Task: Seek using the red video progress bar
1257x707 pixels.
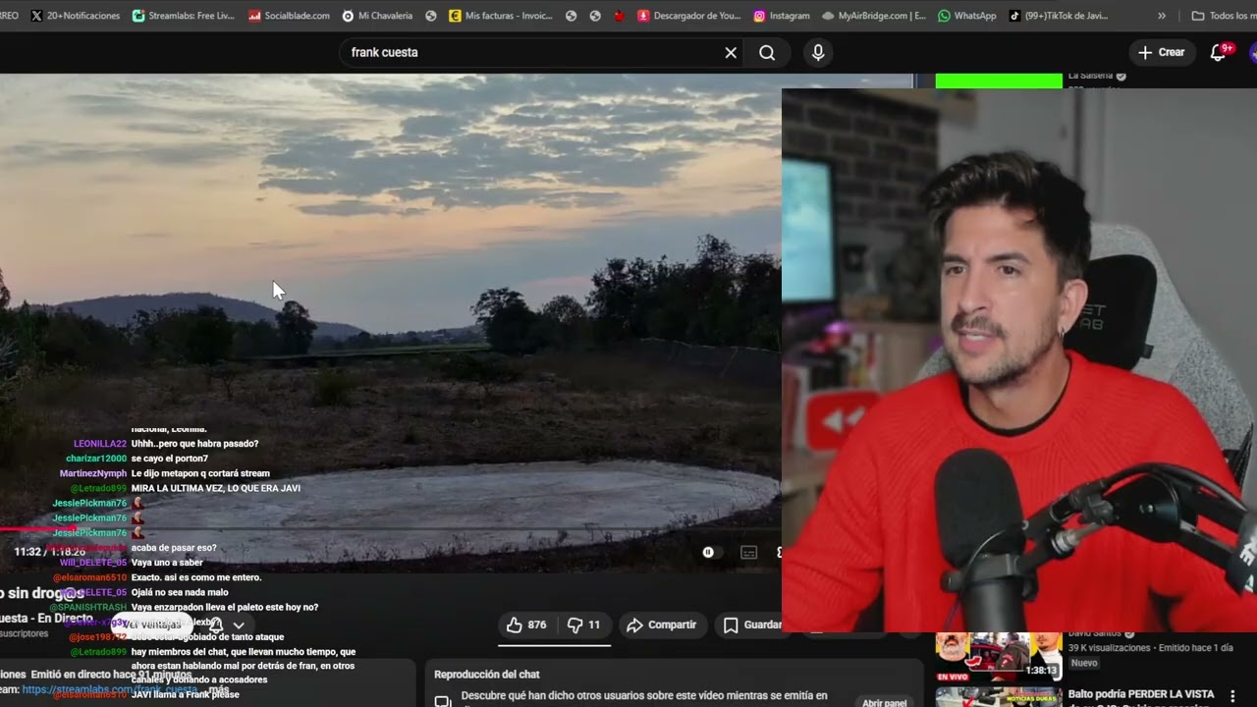Action: [x=391, y=529]
